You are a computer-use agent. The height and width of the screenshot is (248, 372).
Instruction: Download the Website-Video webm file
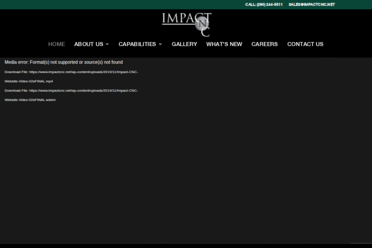tap(83, 91)
